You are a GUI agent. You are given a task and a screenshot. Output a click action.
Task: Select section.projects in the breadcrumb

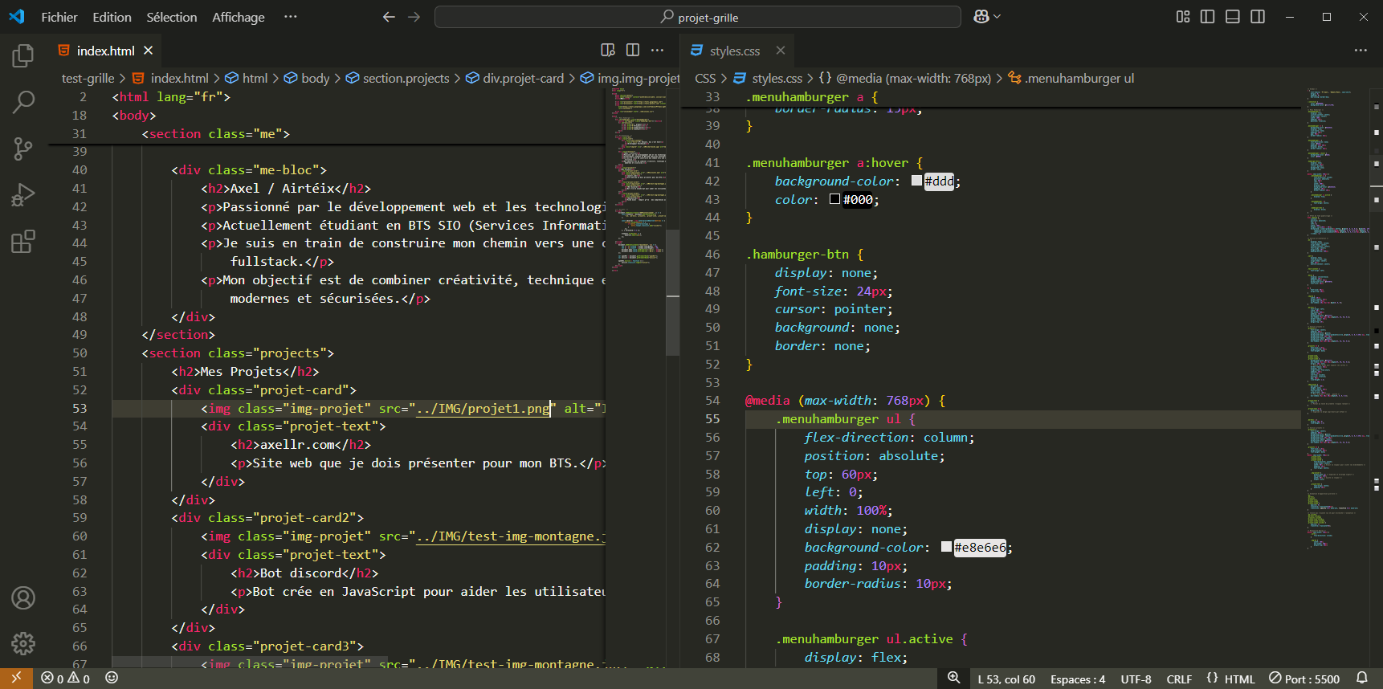coord(398,78)
